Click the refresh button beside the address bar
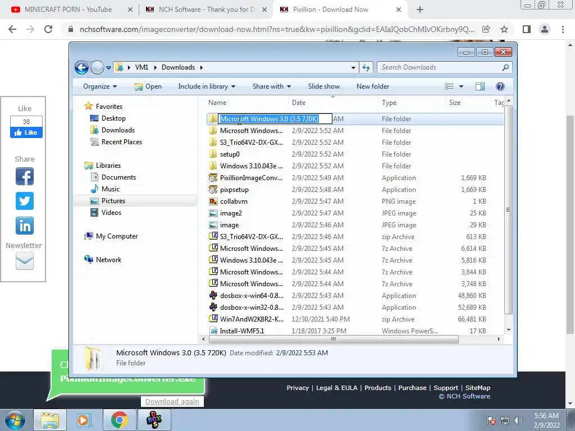The image size is (575, 431). pyautogui.click(x=366, y=67)
